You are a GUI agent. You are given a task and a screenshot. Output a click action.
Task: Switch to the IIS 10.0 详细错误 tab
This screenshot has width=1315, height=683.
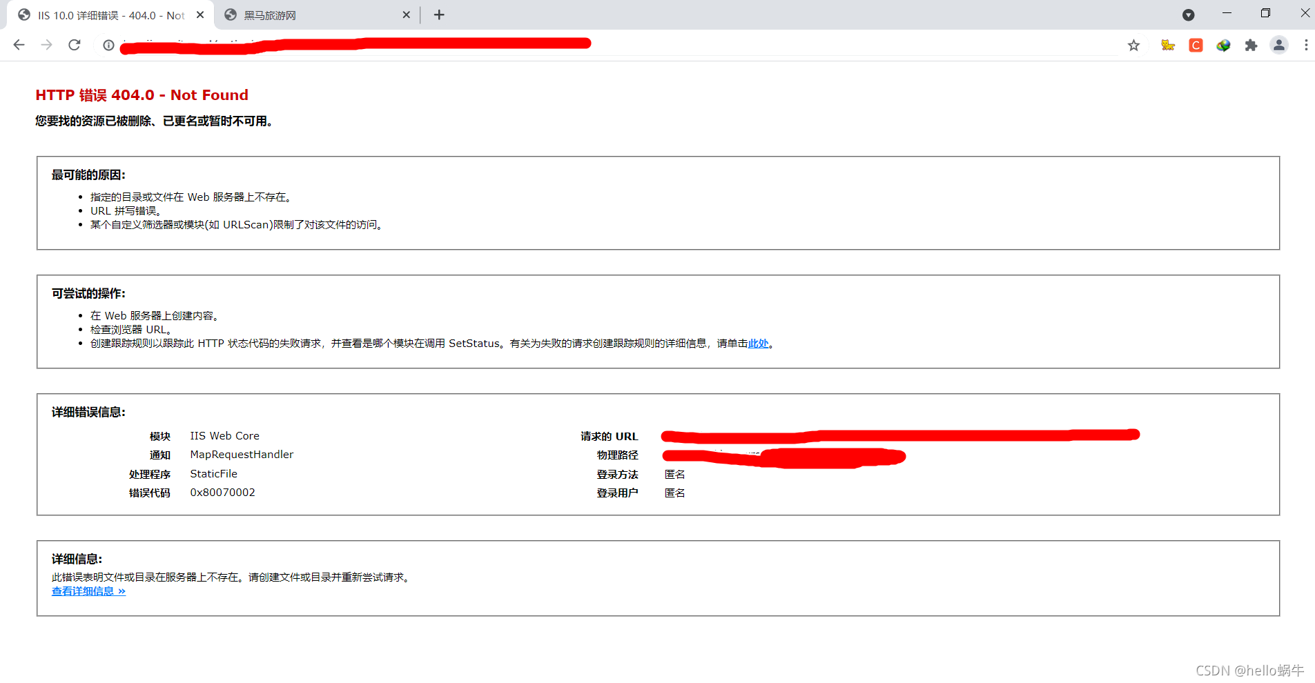tap(110, 15)
